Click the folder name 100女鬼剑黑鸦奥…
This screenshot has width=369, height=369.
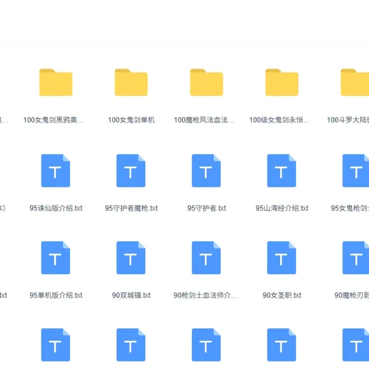click(x=54, y=120)
